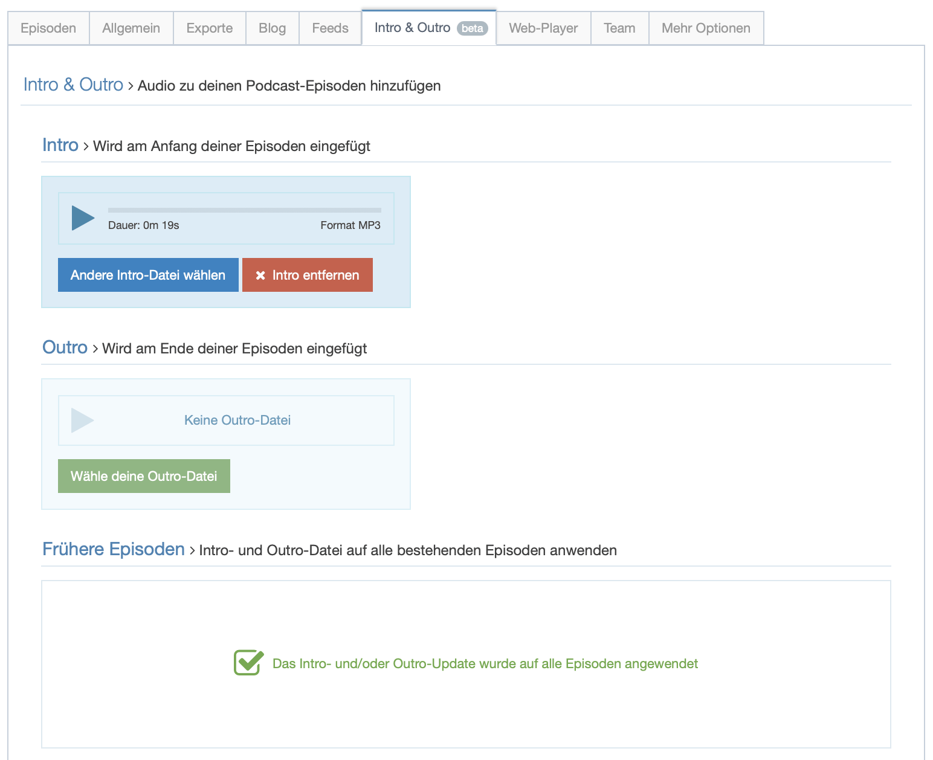The image size is (933, 760).
Task: Select the Intro & Outro tab
Action: click(x=412, y=28)
